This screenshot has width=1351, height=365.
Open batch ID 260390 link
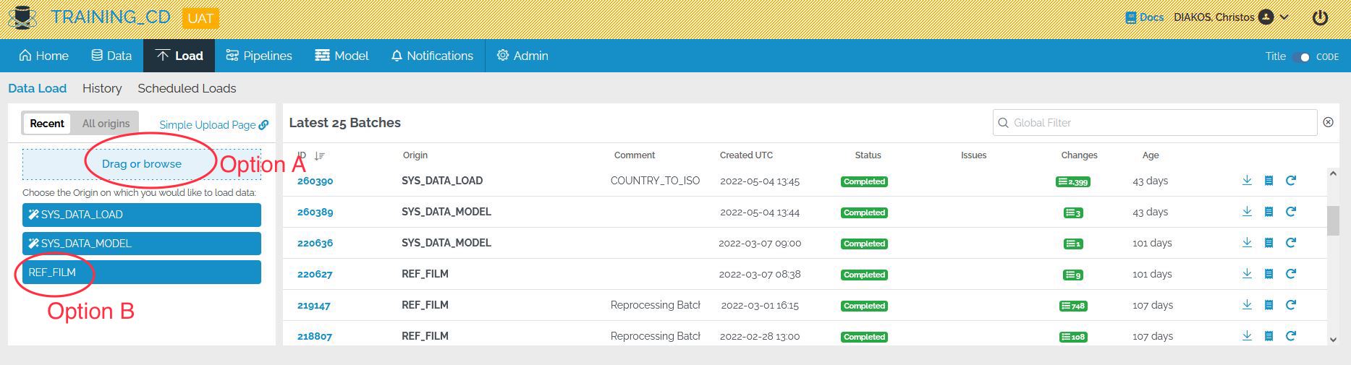315,181
